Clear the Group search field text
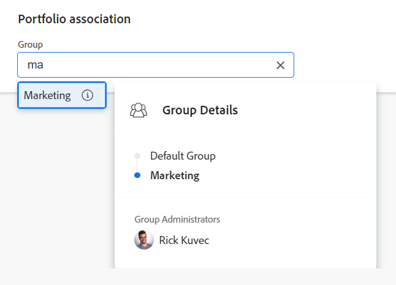 click(x=280, y=65)
